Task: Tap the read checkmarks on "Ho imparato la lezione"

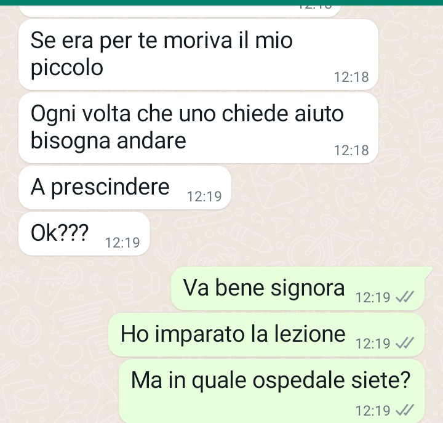Action: pos(405,343)
